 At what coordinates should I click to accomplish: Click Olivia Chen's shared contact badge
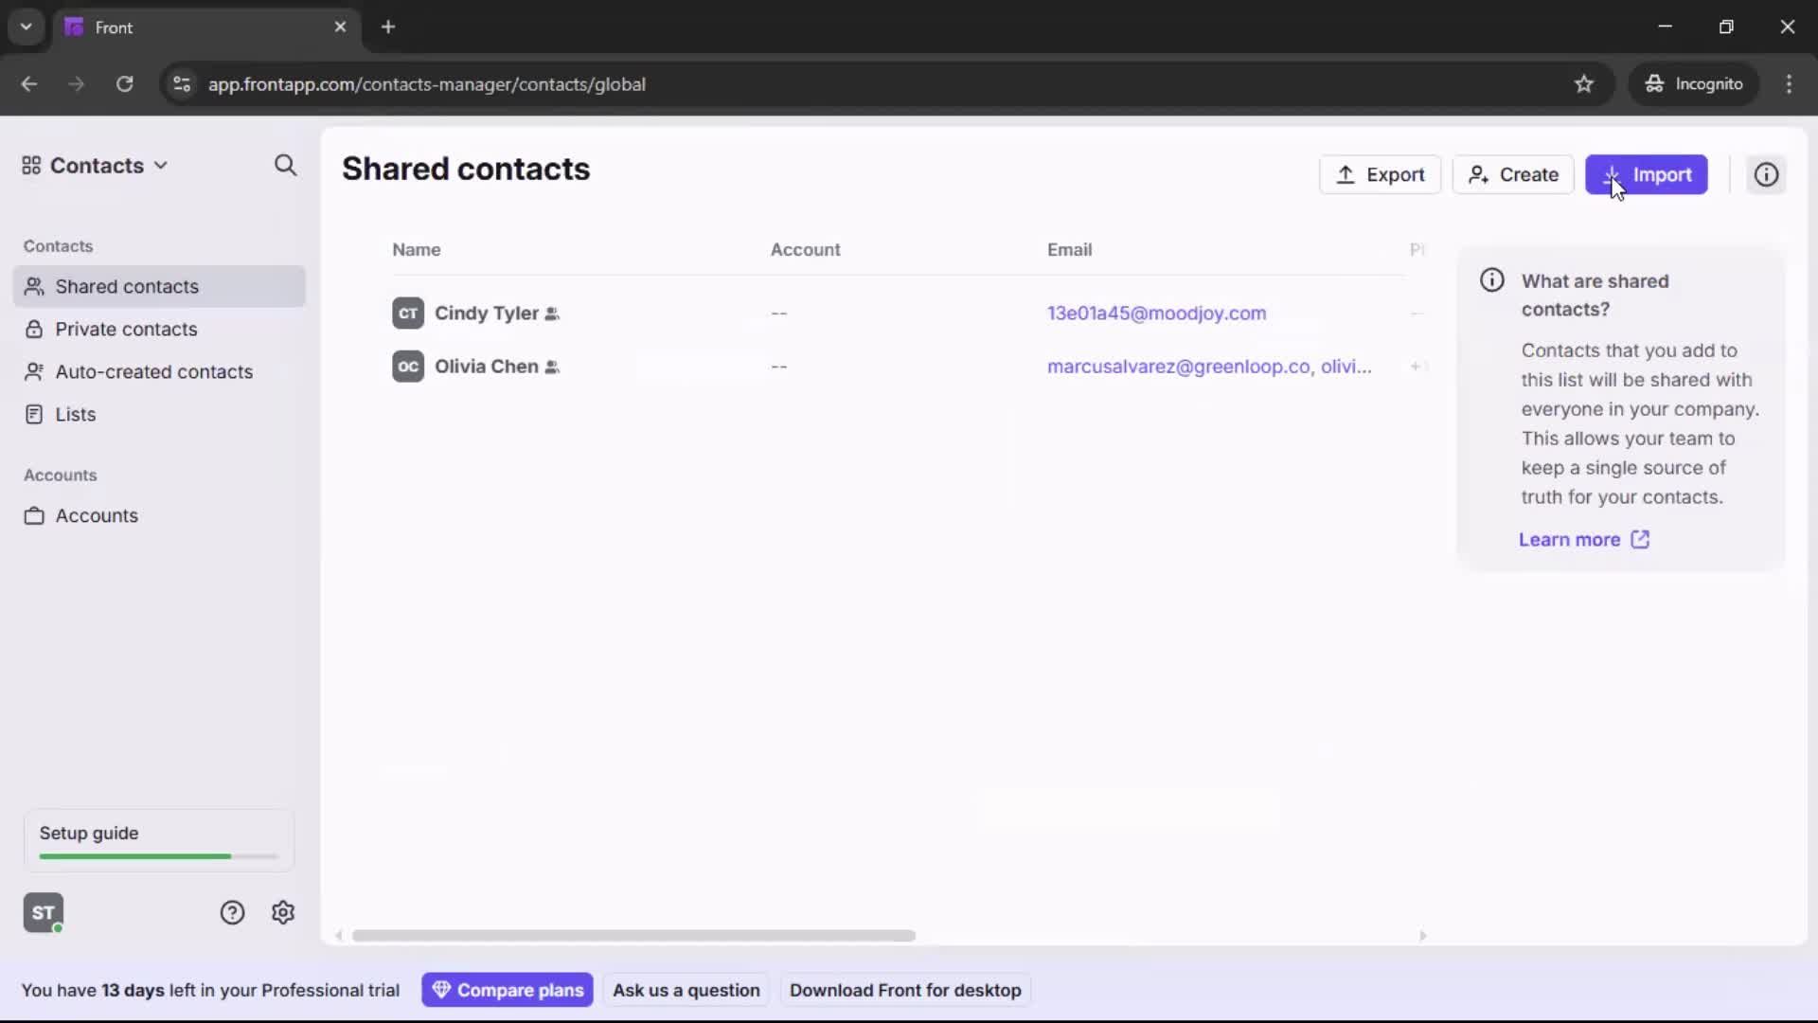click(553, 368)
